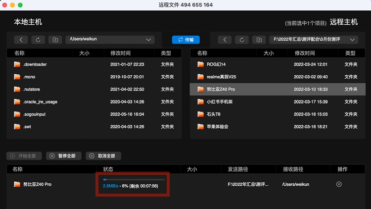The image size is (371, 209).
Task: Sort remote list by 修改时间 column
Action: (x=305, y=53)
